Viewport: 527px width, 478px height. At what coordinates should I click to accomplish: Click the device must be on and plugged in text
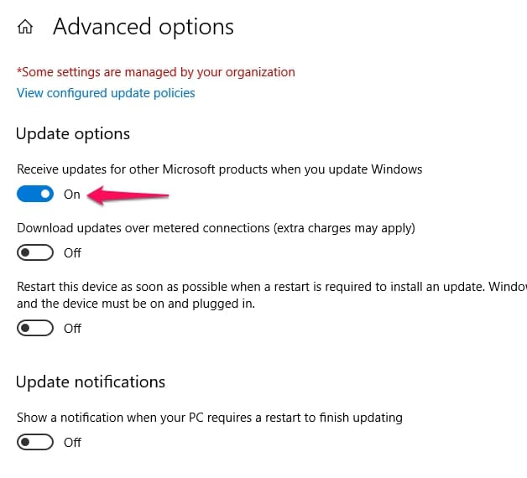(136, 304)
